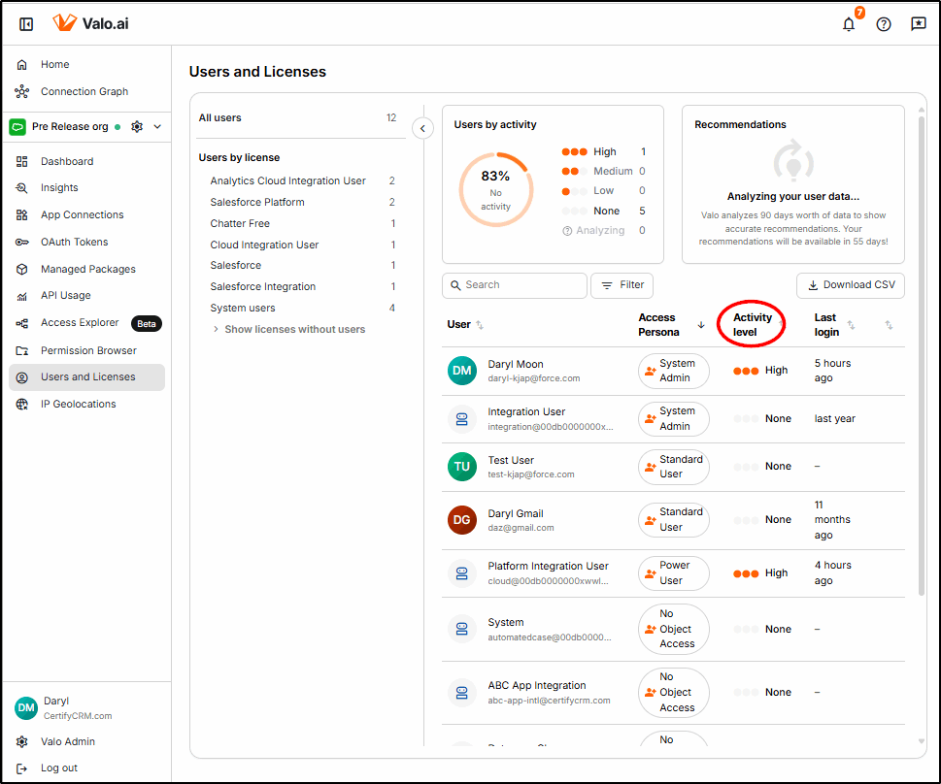The image size is (941, 784).
Task: Toggle the sidebar collapse icon
Action: (x=26, y=24)
